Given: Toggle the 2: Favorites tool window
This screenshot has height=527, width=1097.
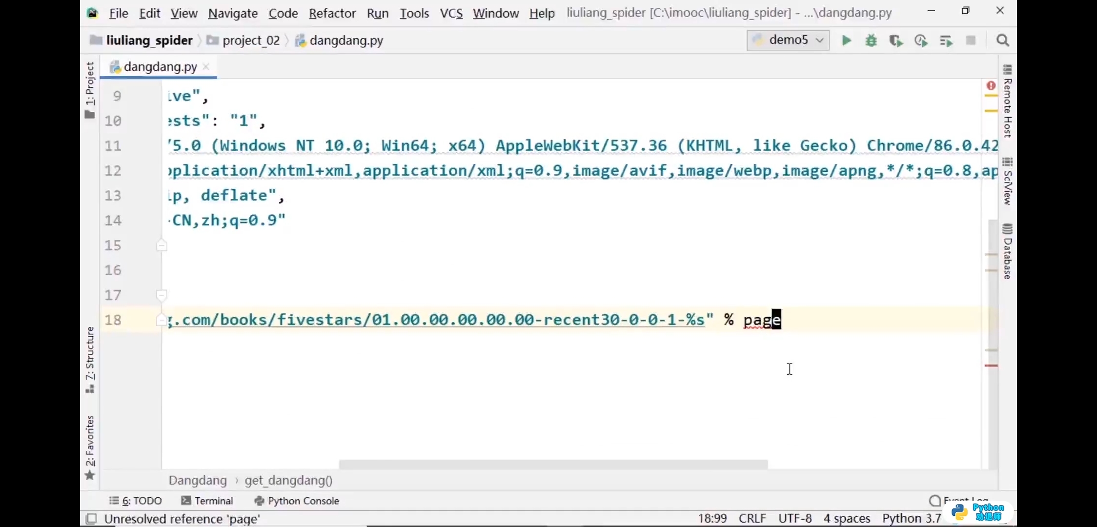Looking at the screenshot, I should [90, 447].
